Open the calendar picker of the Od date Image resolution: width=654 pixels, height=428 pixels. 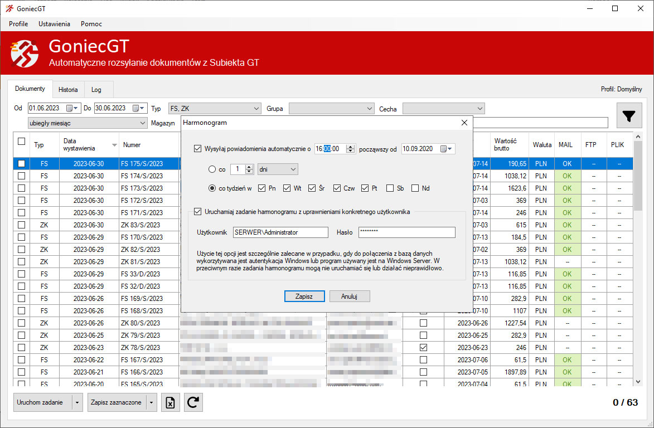click(72, 108)
